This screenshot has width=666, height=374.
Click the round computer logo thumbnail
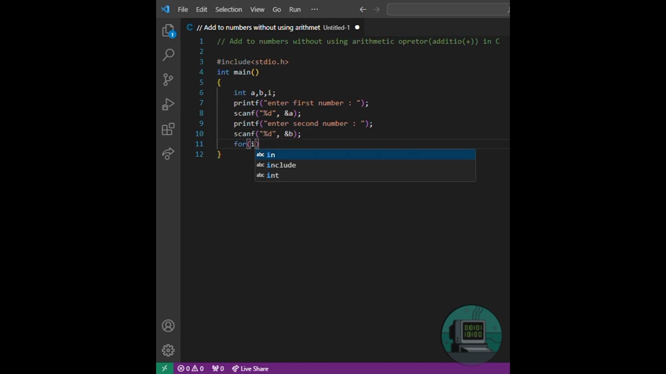(x=471, y=334)
